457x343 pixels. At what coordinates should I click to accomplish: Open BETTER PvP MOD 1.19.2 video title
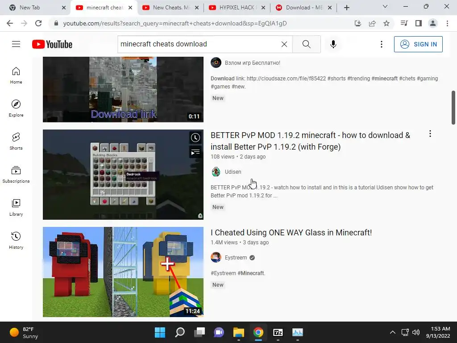pos(311,141)
